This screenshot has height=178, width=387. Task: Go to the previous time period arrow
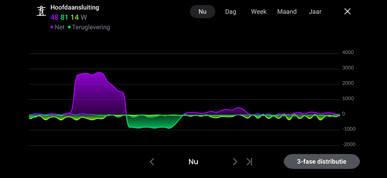tap(152, 162)
